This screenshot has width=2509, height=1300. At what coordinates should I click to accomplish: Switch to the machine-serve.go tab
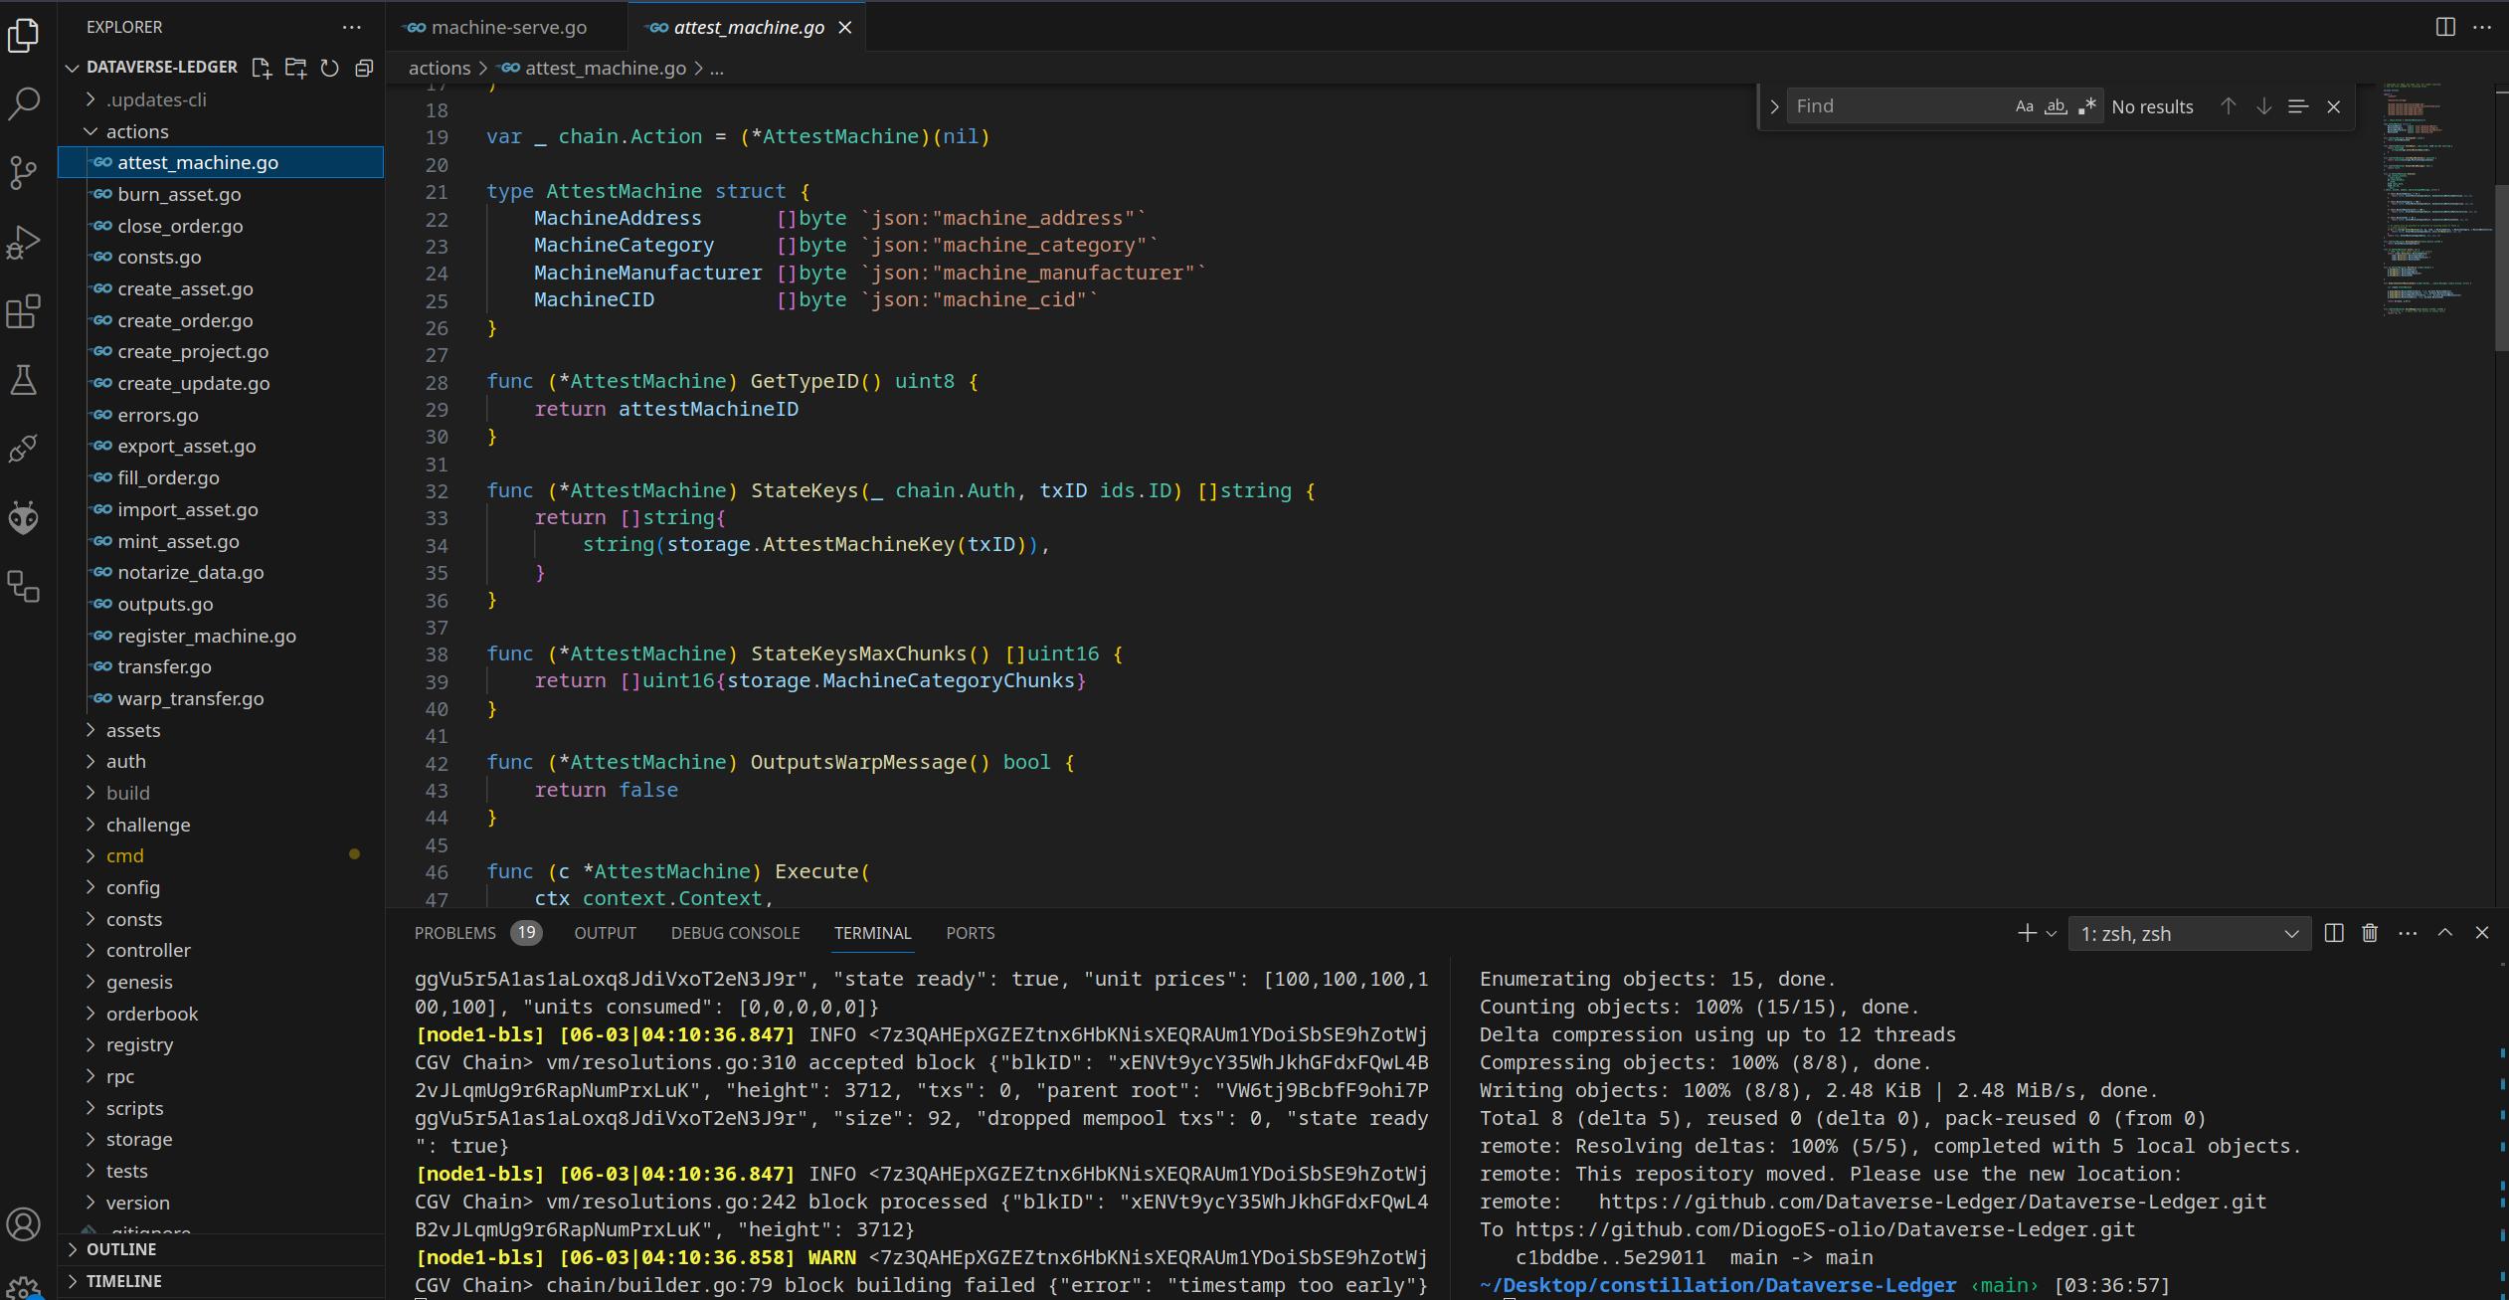pos(508,28)
